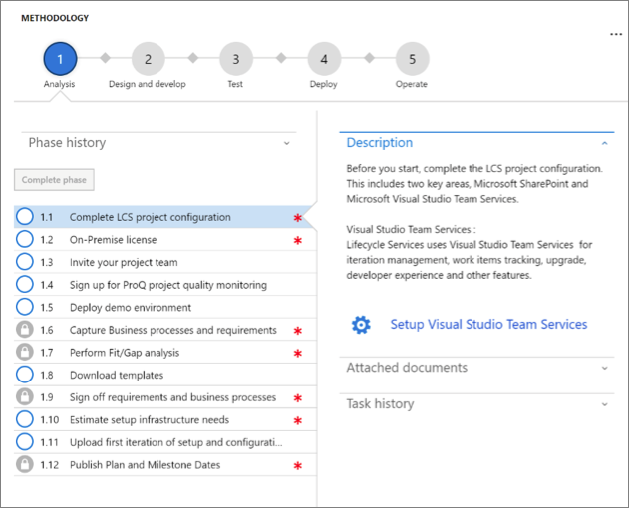Viewport: 629px width, 508px height.
Task: Select Sign off requirements and business processes
Action: [x=172, y=397]
